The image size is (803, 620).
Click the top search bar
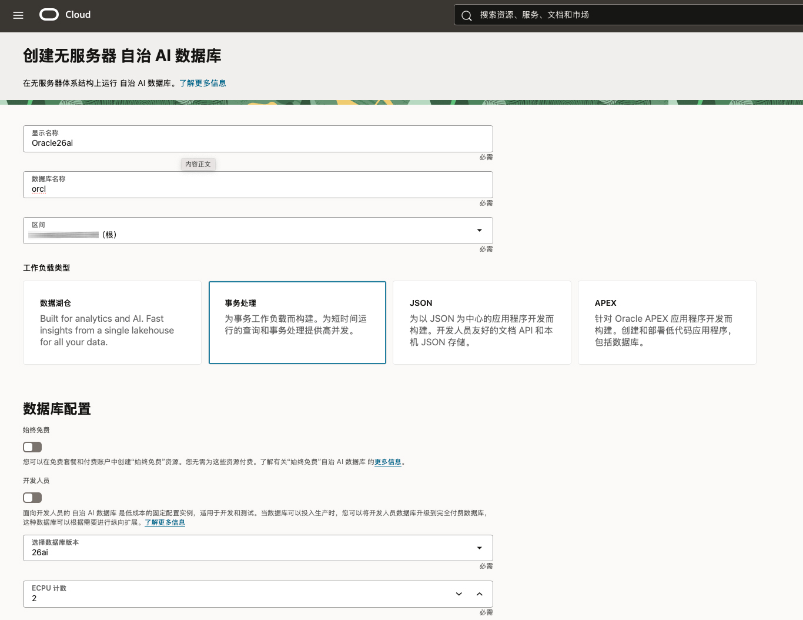[588, 15]
